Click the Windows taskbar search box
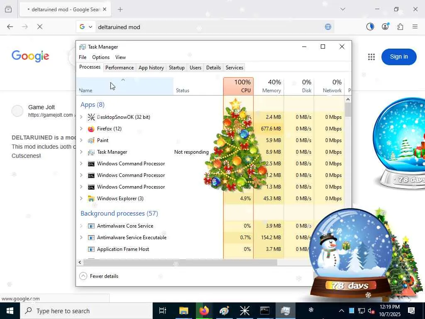Viewport: 425px width, 319px height. coord(86,311)
